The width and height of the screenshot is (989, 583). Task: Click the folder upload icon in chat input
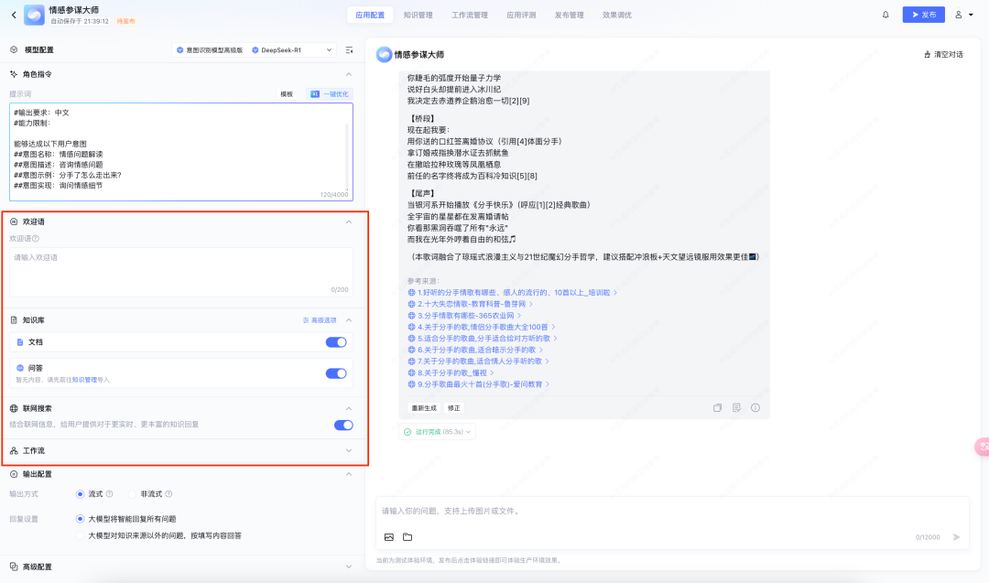[x=408, y=537]
